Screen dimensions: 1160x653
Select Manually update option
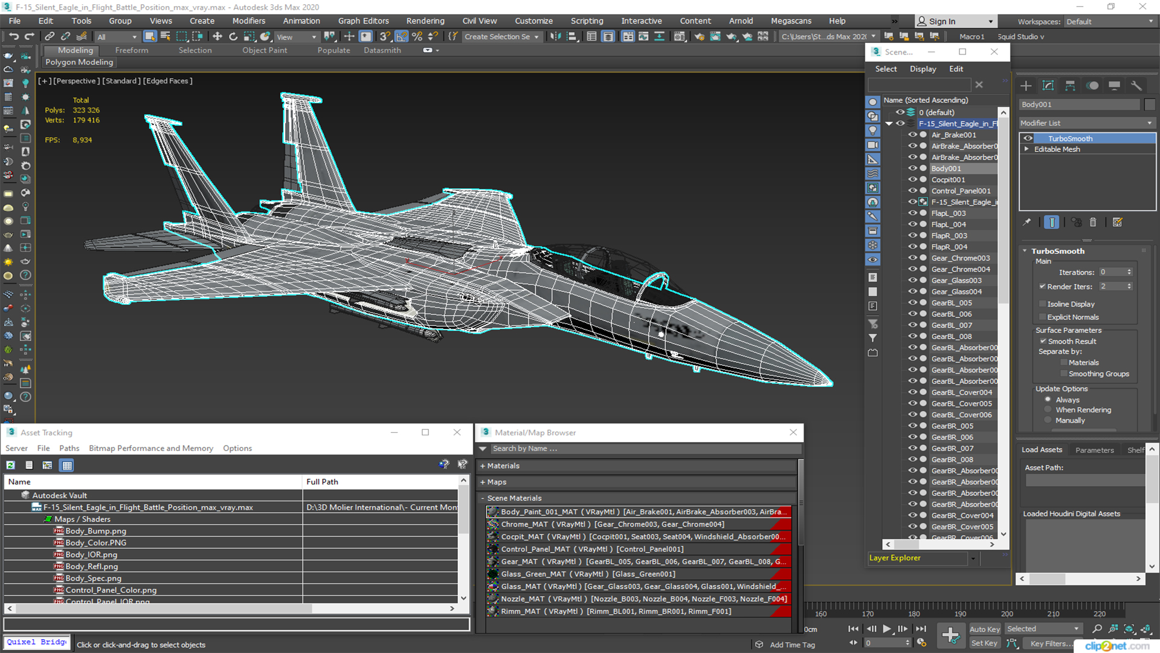tap(1048, 420)
